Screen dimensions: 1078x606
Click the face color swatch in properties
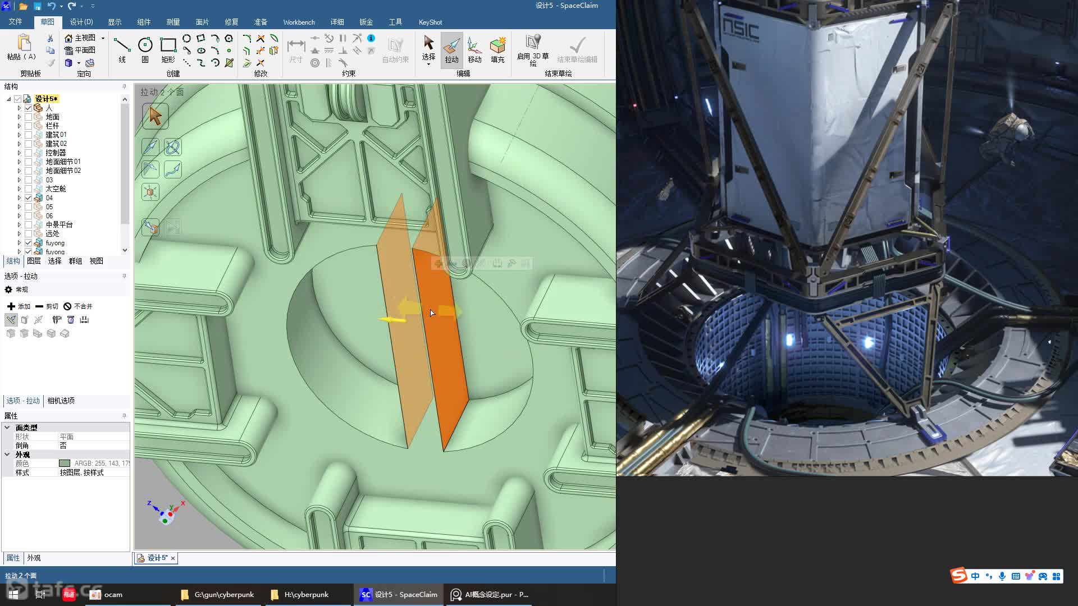click(x=65, y=463)
